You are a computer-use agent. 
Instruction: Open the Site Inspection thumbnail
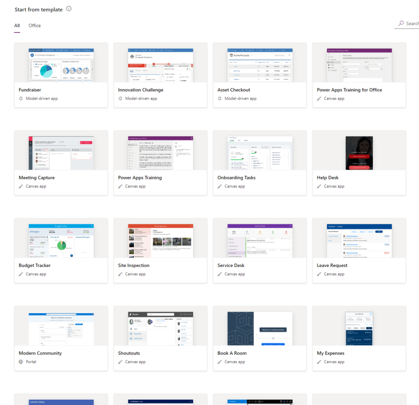(x=160, y=241)
